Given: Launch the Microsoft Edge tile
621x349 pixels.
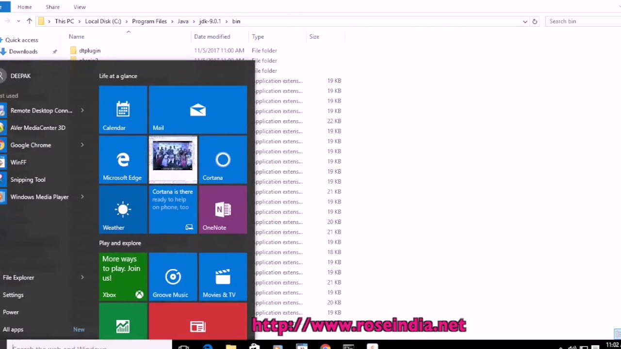Looking at the screenshot, I should coord(123,159).
